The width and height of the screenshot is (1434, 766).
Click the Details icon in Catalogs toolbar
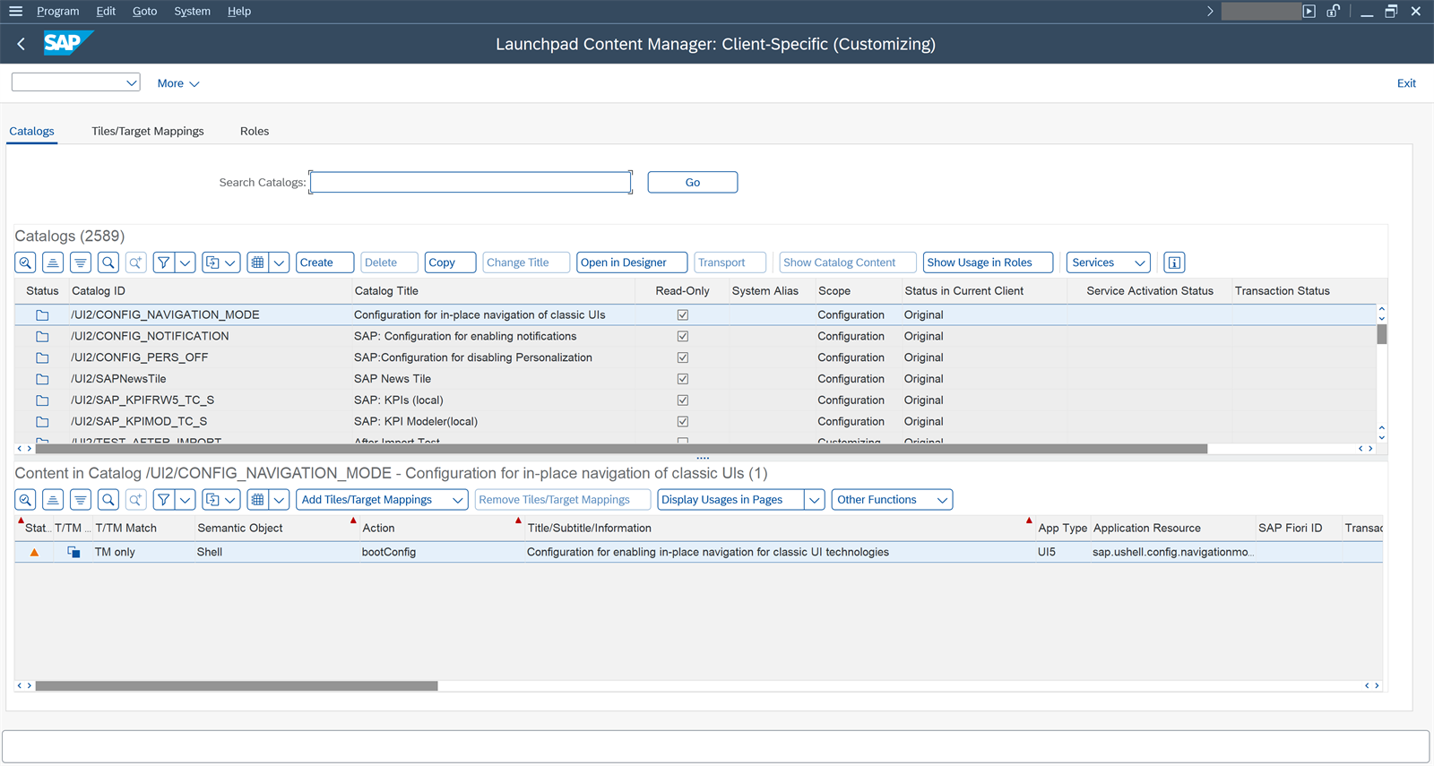coord(26,263)
